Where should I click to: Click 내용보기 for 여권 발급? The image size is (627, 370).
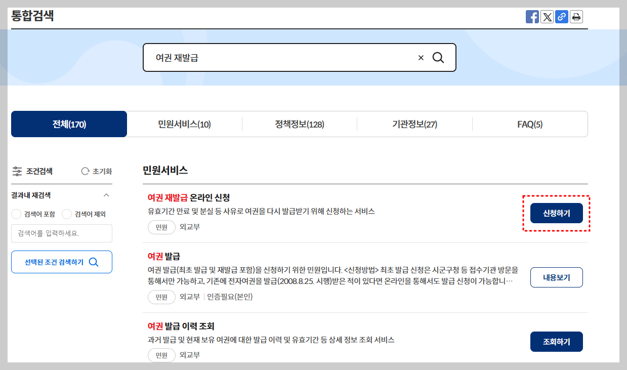coord(556,277)
